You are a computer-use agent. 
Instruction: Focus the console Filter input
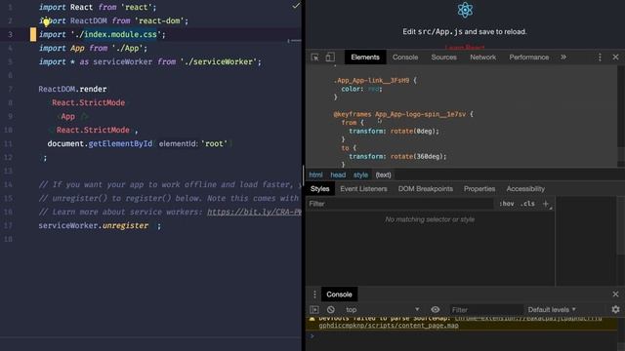click(x=486, y=310)
